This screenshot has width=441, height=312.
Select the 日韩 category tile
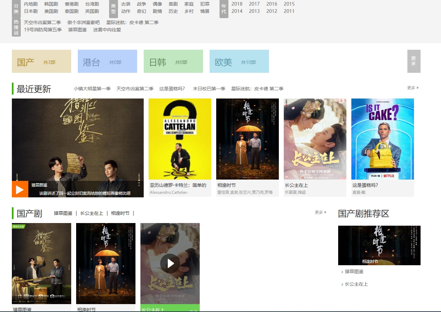(x=173, y=61)
